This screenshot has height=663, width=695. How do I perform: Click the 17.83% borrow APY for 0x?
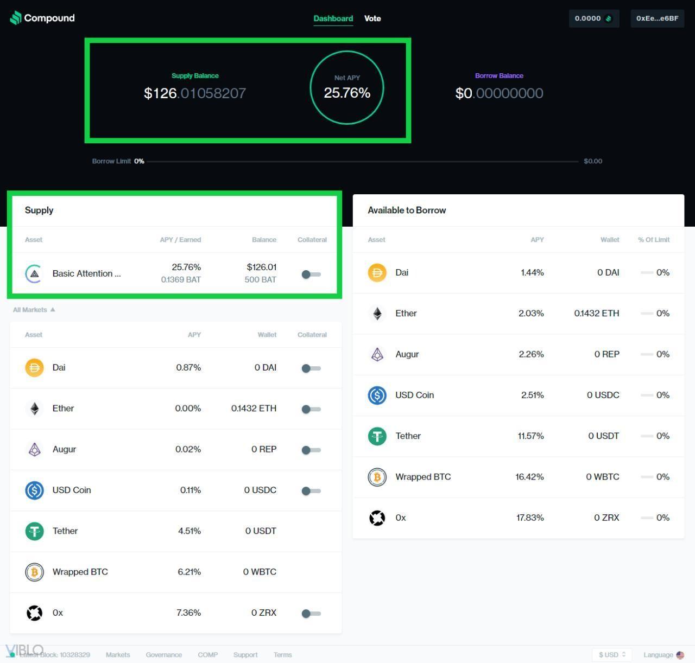click(x=530, y=518)
